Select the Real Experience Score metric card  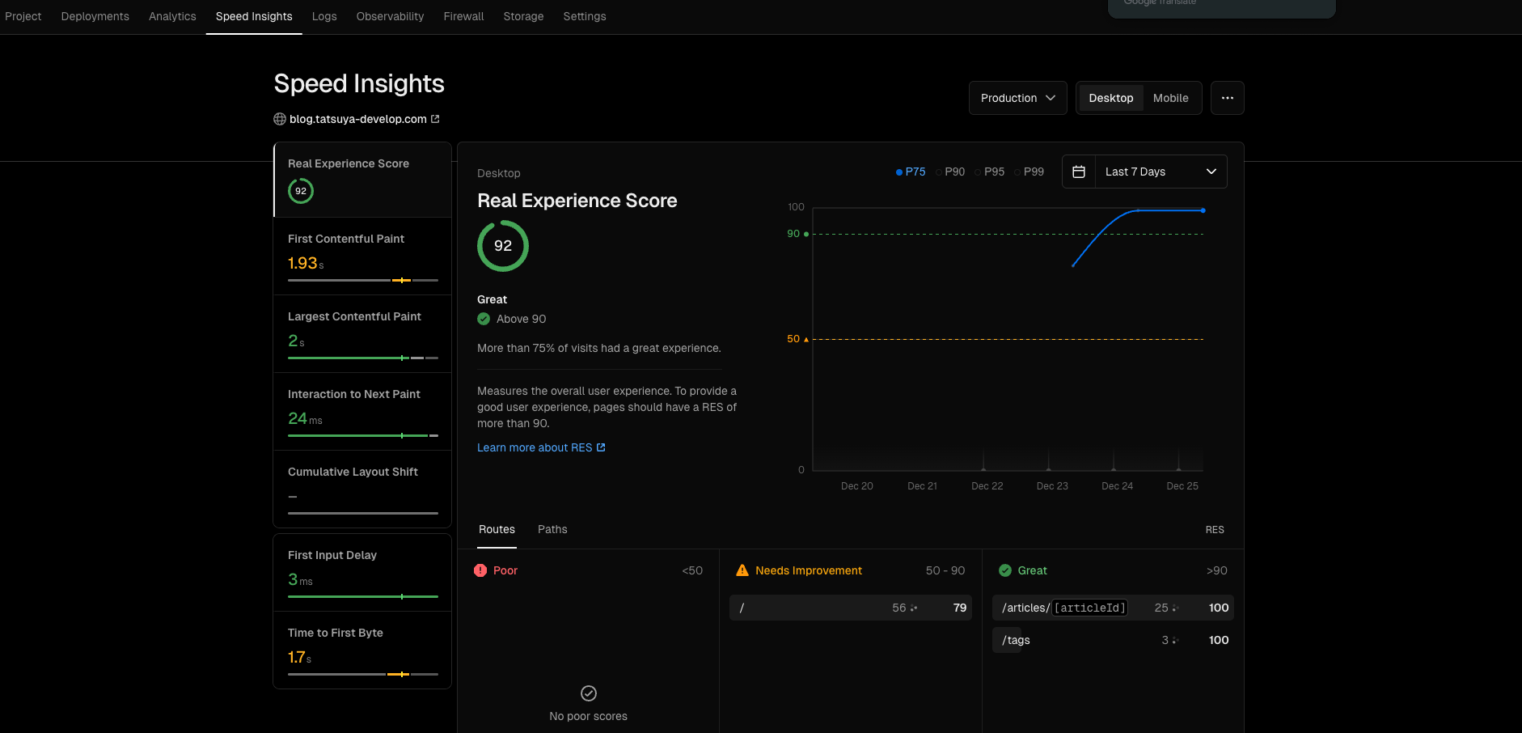362,180
